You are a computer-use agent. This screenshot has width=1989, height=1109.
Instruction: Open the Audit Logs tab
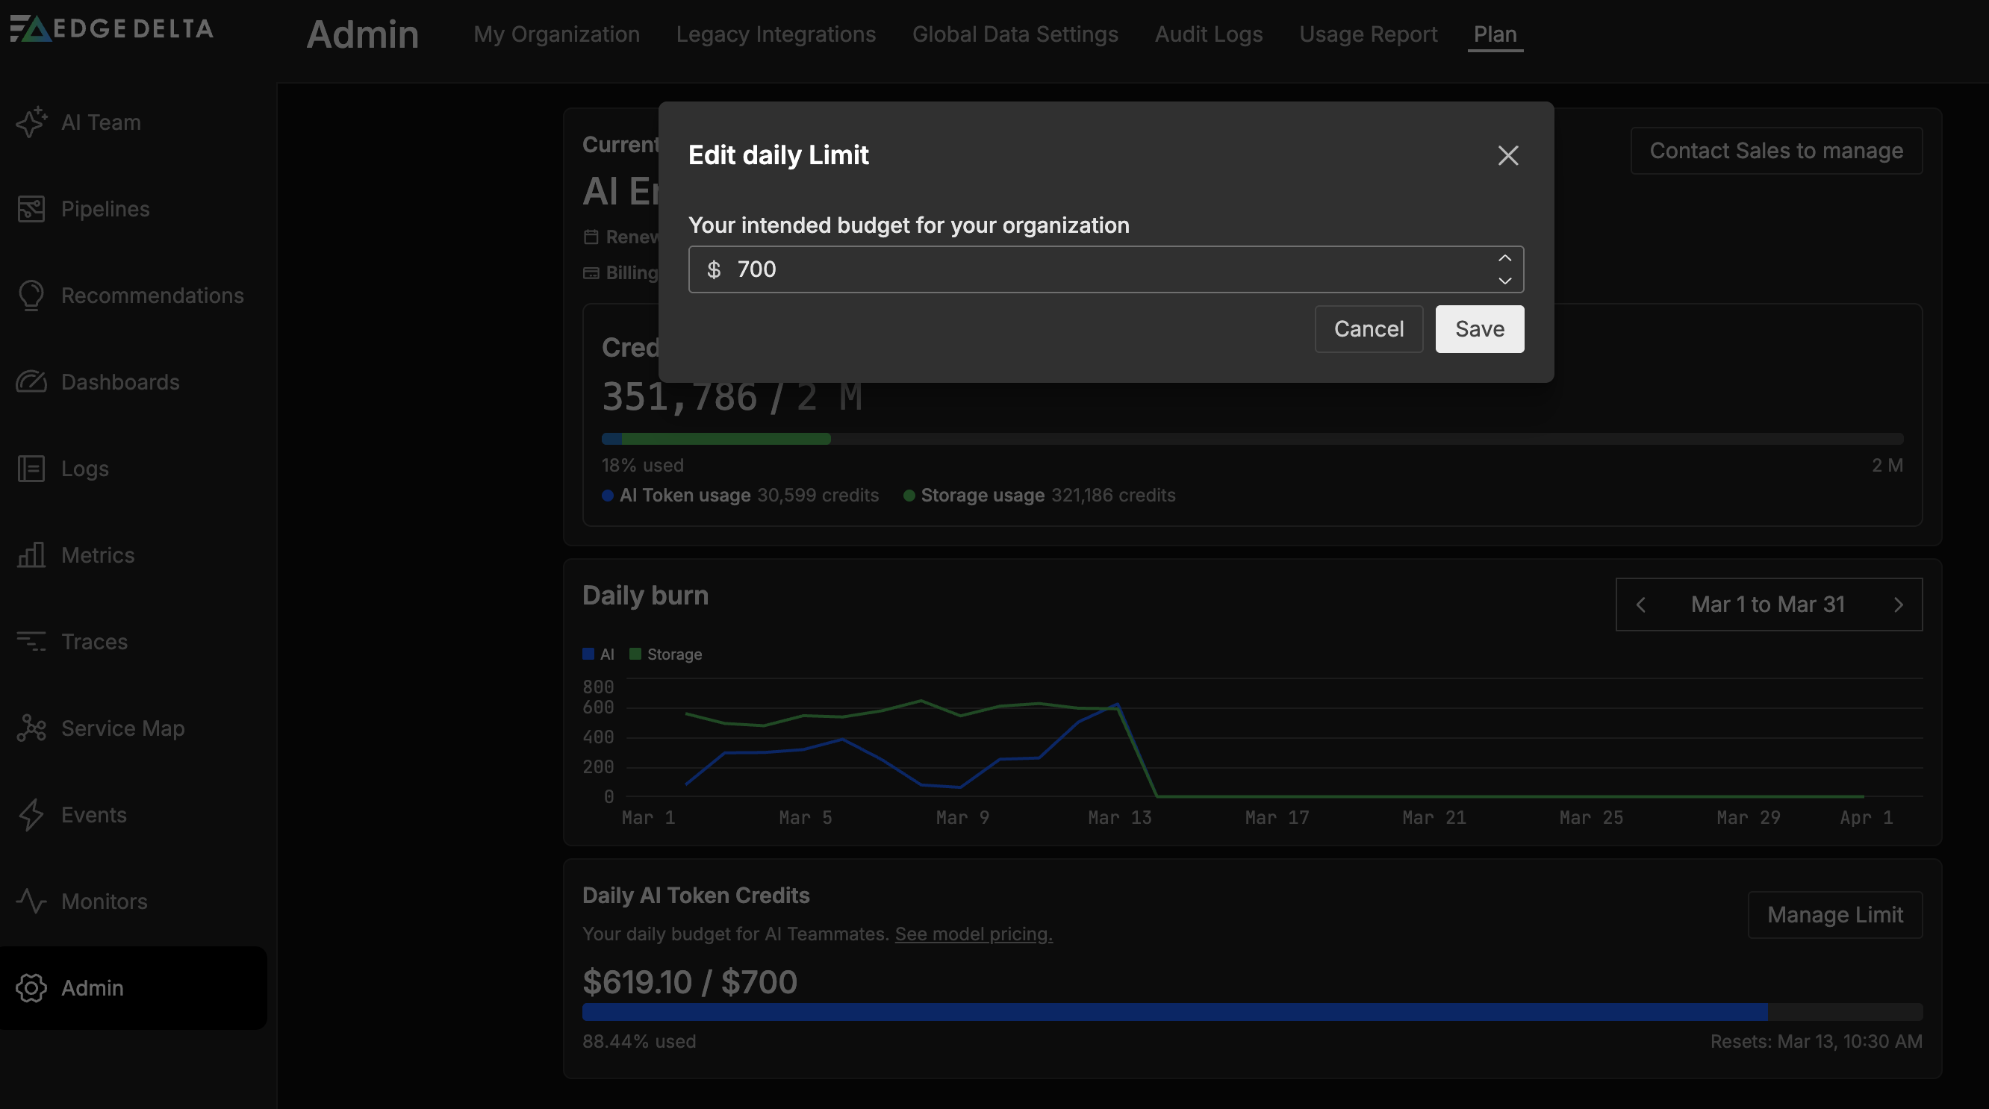tap(1208, 34)
